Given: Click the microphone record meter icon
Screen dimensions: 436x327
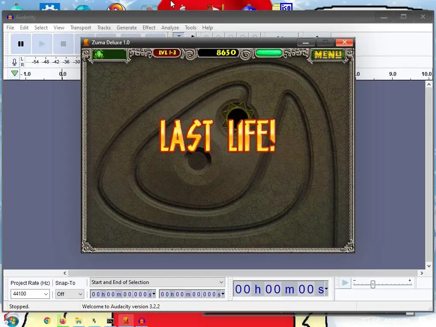Looking at the screenshot, I should pyautogui.click(x=14, y=62).
